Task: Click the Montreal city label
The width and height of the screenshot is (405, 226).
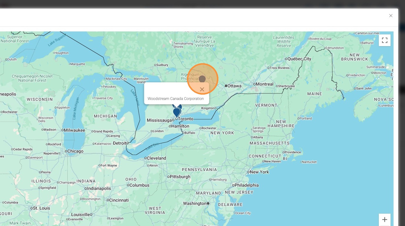Action: click(x=265, y=84)
